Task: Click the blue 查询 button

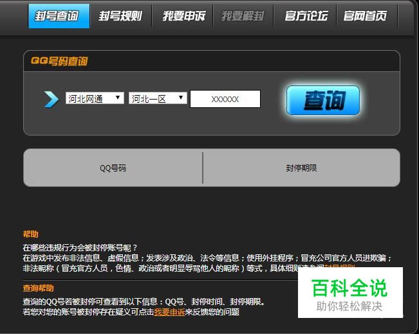Action: point(323,100)
